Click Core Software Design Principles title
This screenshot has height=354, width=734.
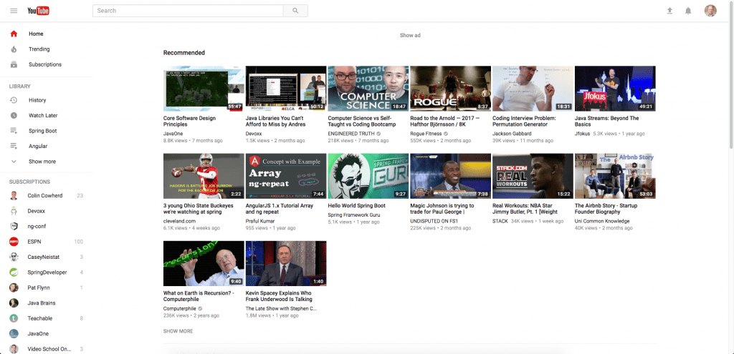point(189,122)
